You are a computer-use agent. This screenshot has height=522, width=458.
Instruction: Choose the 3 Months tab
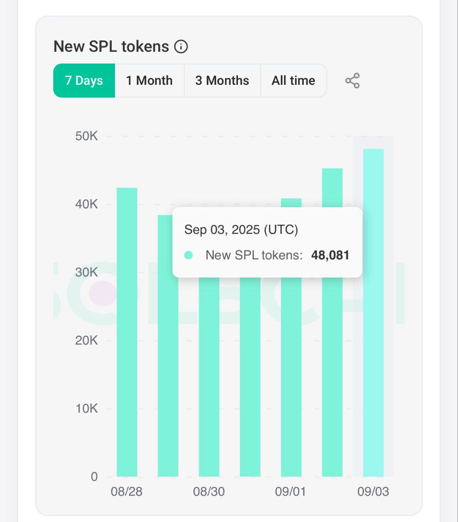(222, 81)
